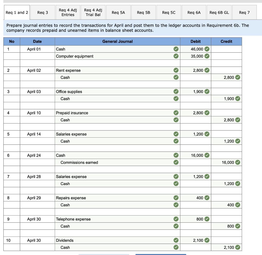Click the April 02 date cell
This screenshot has height=255, width=262.
click(37, 70)
